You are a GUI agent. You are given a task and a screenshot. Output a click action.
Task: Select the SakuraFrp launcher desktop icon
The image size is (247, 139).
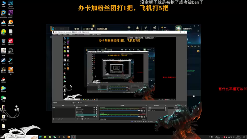[x=3, y=52]
